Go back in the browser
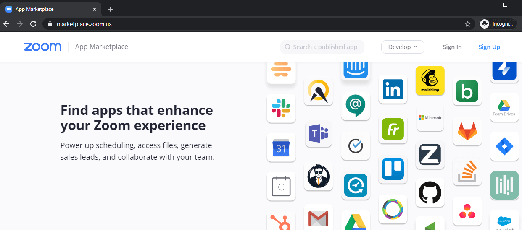 coord(6,24)
